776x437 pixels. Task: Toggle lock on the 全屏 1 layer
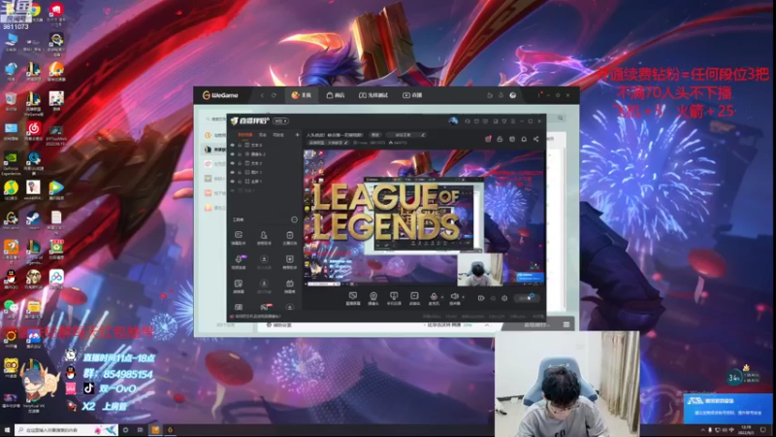click(240, 182)
